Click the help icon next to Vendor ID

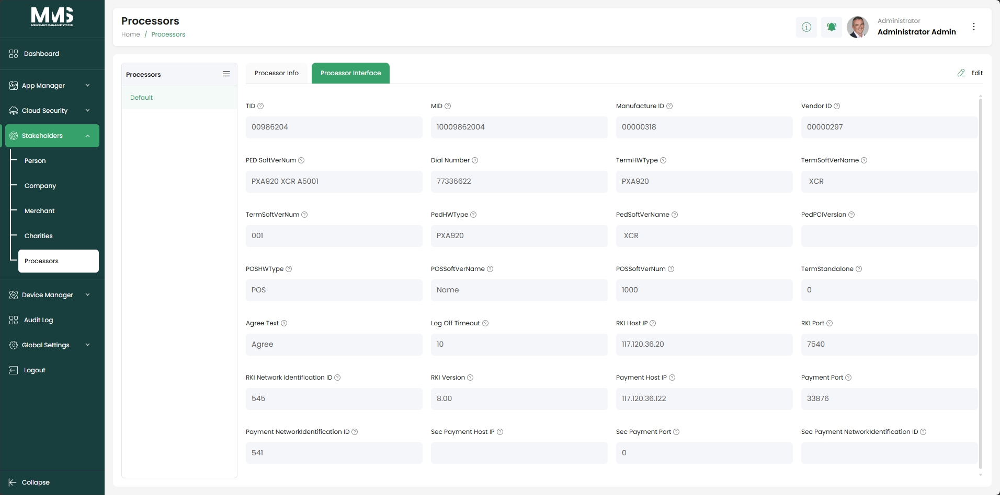tap(837, 106)
